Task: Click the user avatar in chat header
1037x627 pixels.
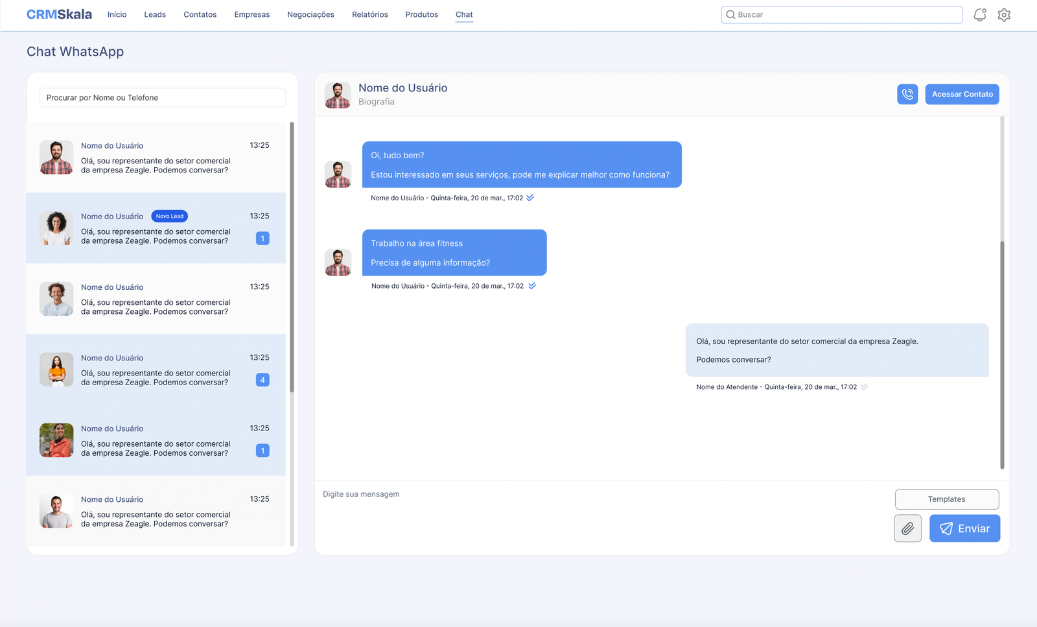Action: pos(338,95)
